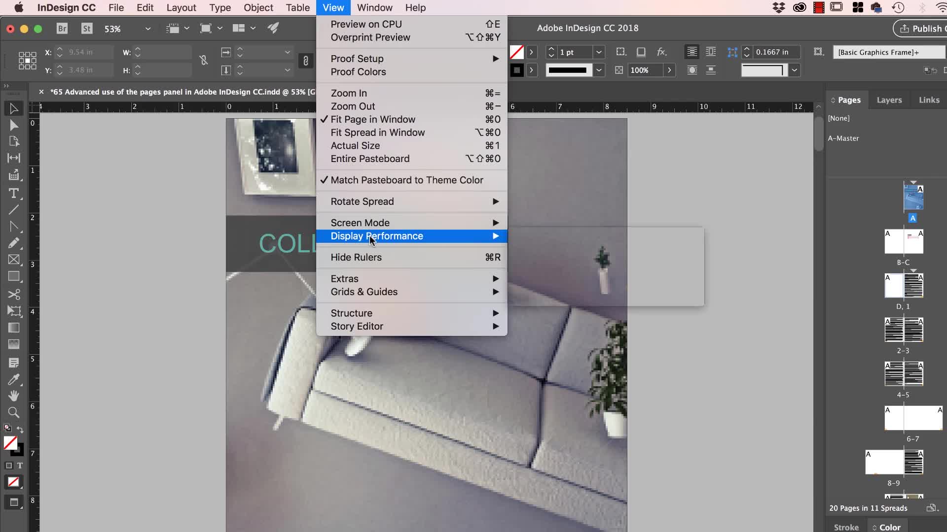Open the Window menu
Image resolution: width=947 pixels, height=532 pixels.
tap(374, 7)
